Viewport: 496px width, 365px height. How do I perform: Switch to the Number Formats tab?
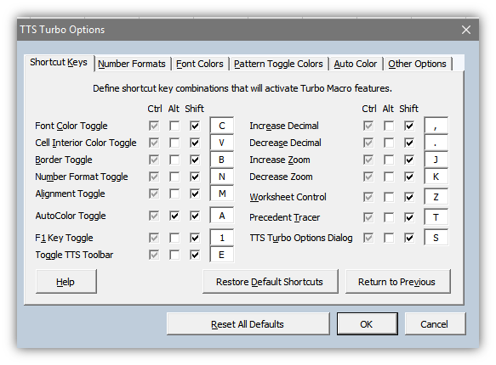tap(132, 64)
